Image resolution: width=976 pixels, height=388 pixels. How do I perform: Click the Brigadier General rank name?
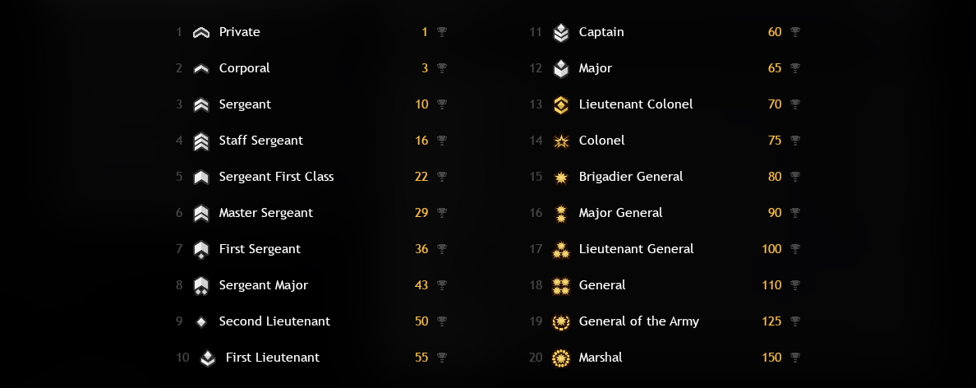click(631, 177)
